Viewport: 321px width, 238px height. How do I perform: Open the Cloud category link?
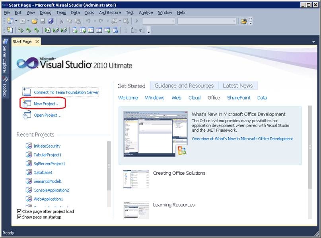click(x=195, y=98)
